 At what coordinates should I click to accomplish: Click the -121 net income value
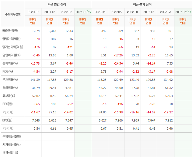click(70, 47)
